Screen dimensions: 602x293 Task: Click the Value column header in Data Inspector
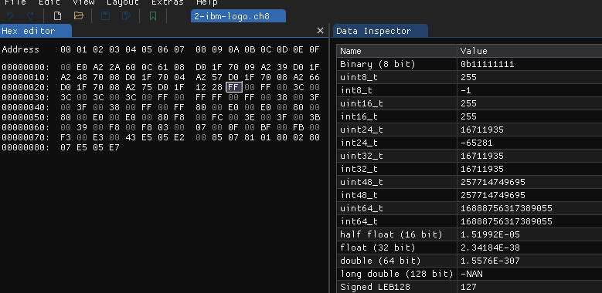529,51
